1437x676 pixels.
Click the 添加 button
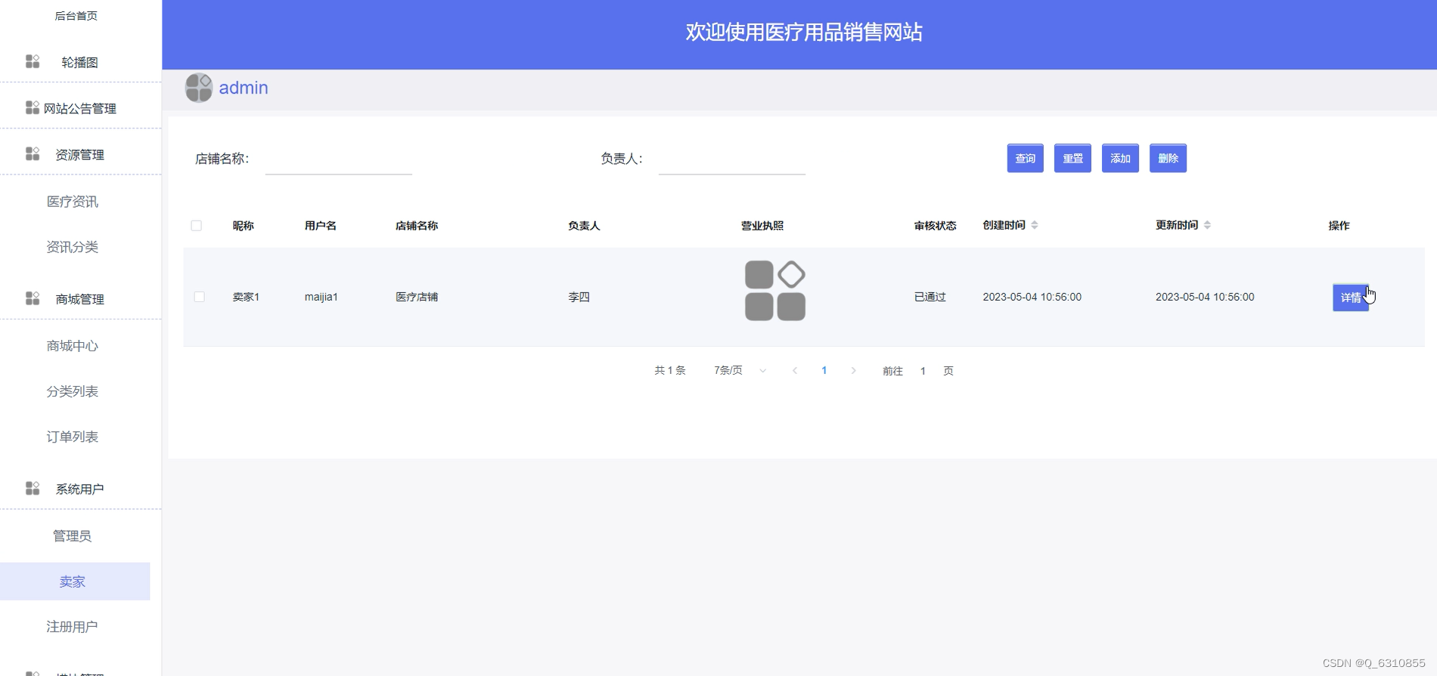(x=1120, y=158)
